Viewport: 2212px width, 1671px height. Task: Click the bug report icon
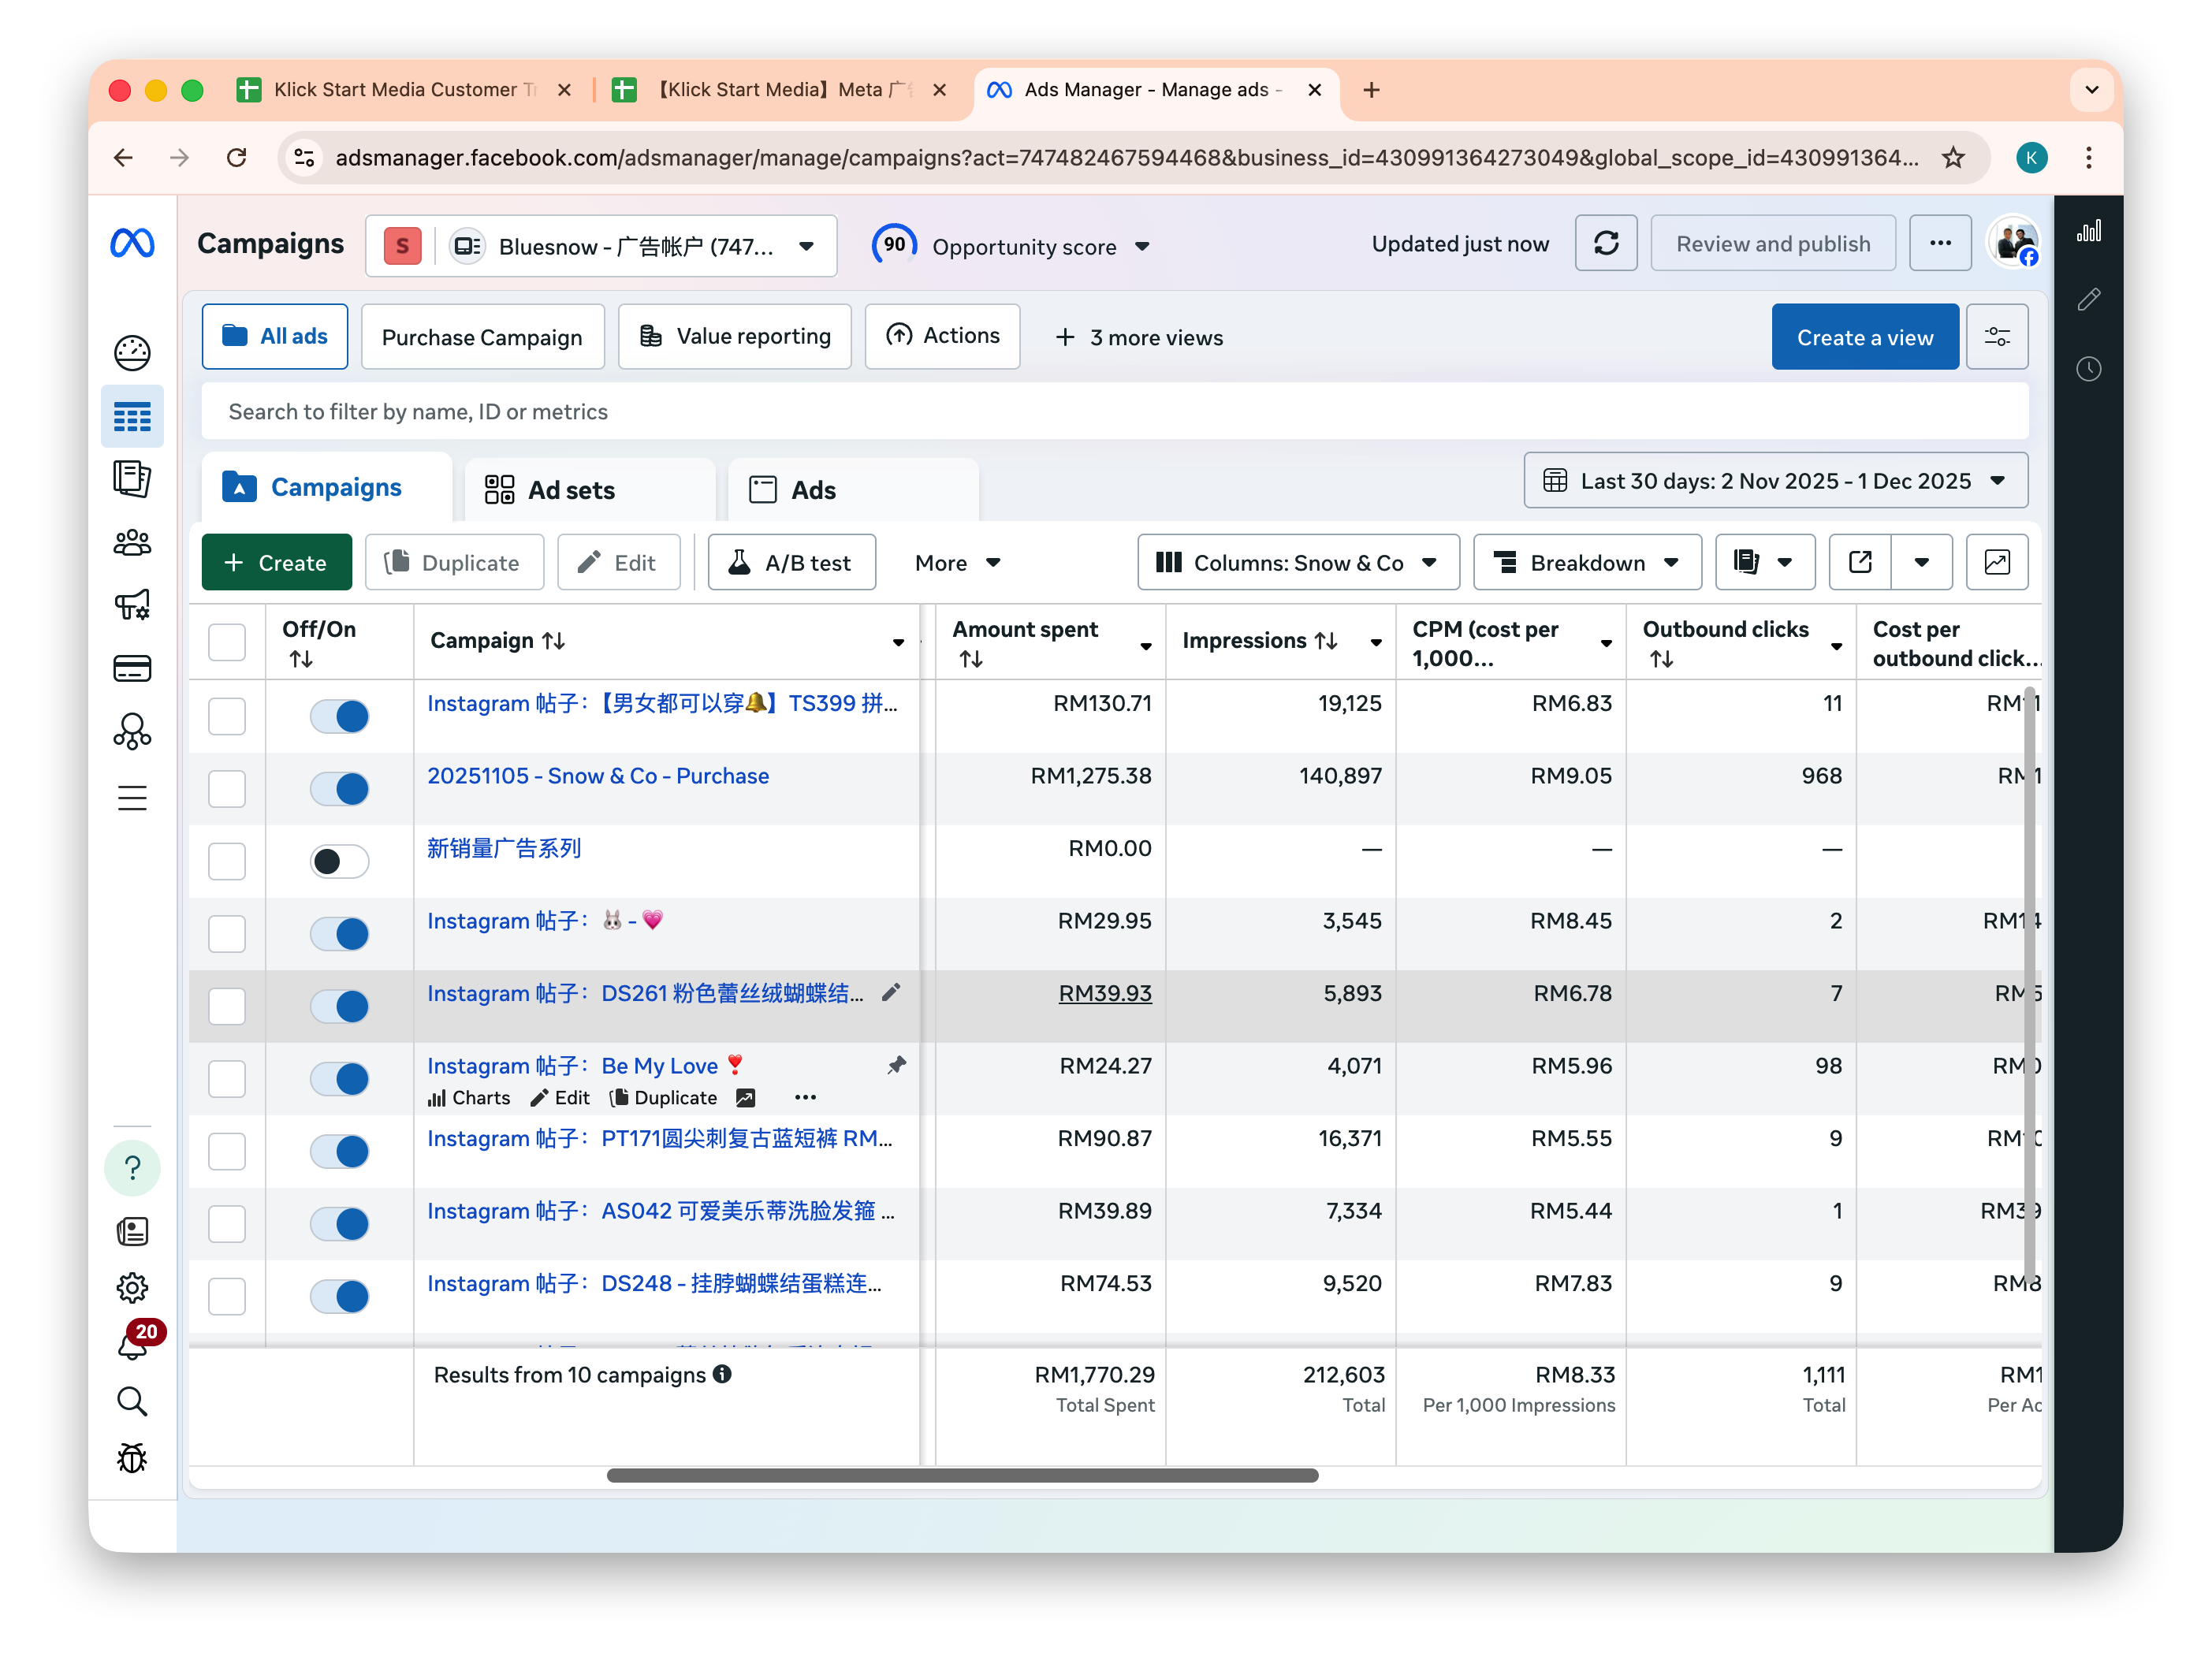pos(132,1459)
